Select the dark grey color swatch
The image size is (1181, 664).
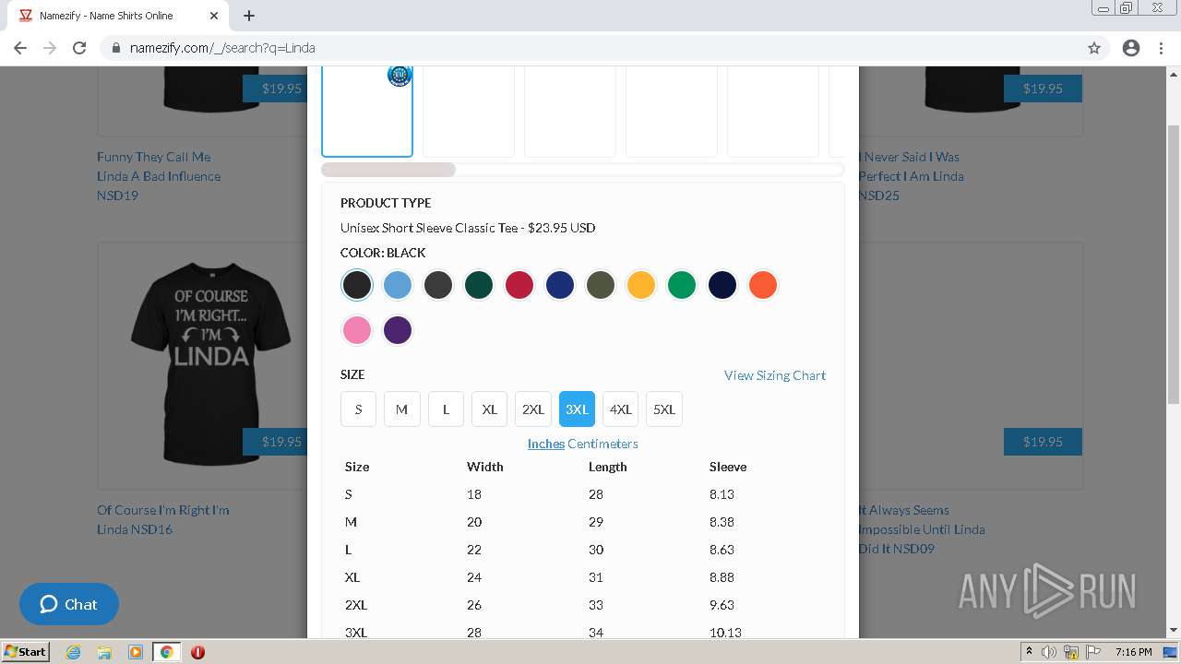(x=438, y=285)
